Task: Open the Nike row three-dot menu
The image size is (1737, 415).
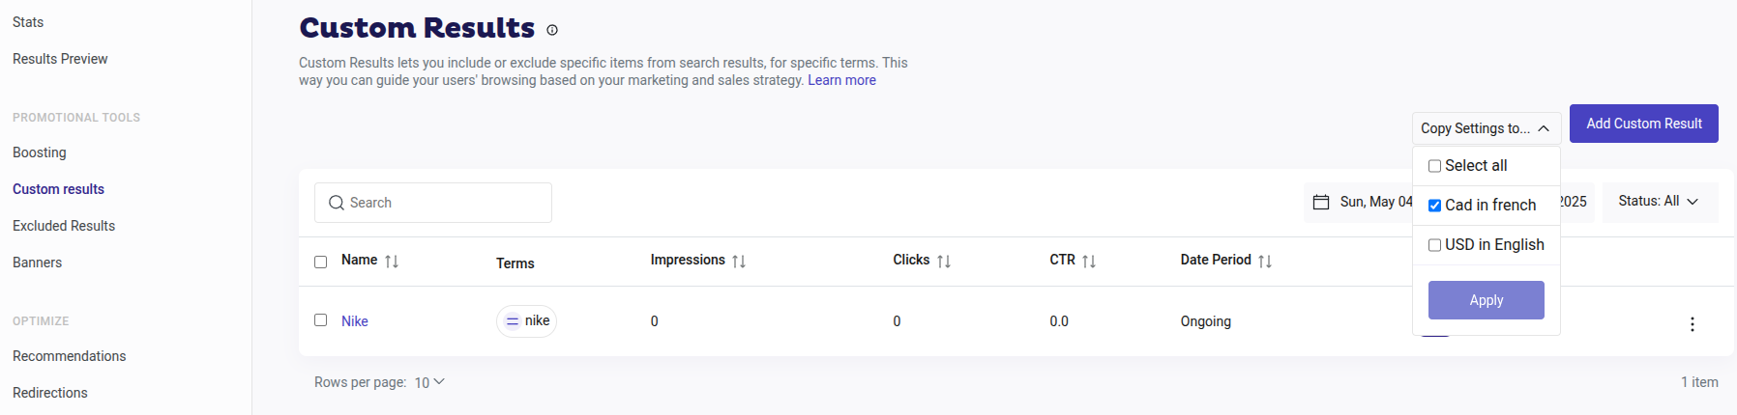Action: tap(1692, 324)
